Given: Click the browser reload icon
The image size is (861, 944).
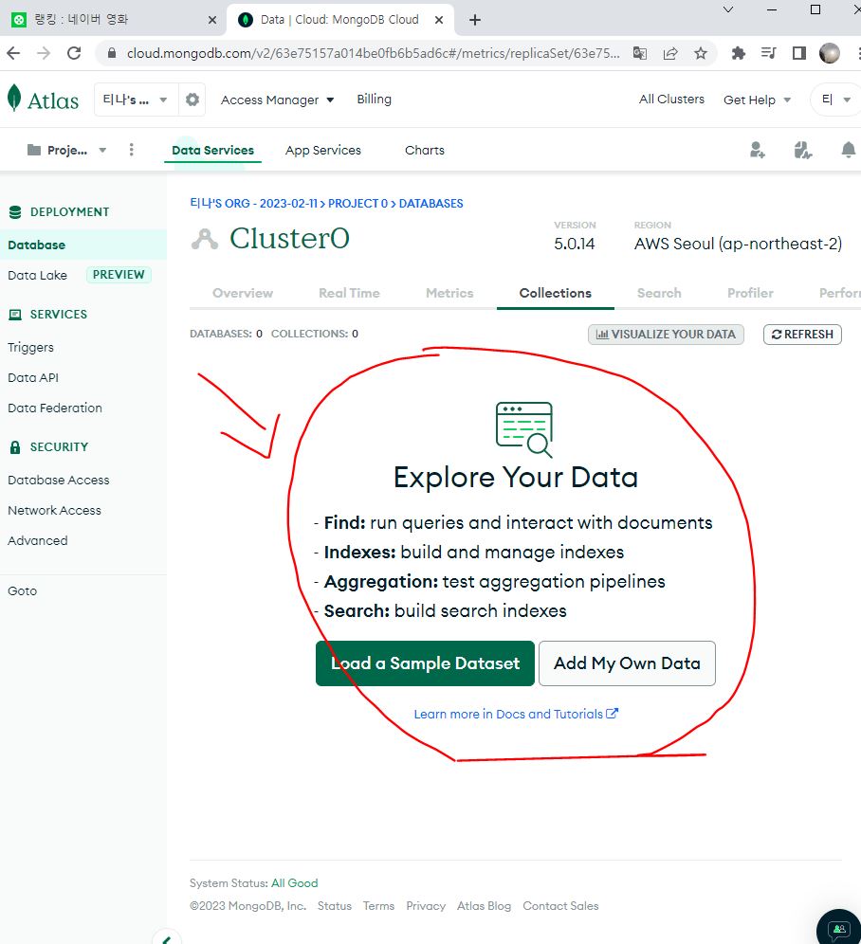Looking at the screenshot, I should click(74, 54).
